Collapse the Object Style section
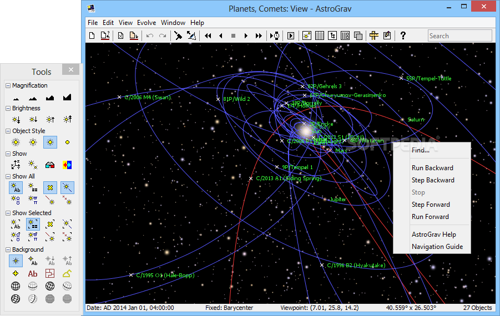This screenshot has width=500, height=316. click(8, 131)
